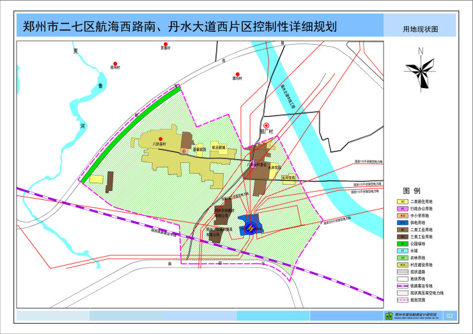Click the 郑州天恒建材有限公司 factory label
This screenshot has height=334, width=473.
coord(224,213)
